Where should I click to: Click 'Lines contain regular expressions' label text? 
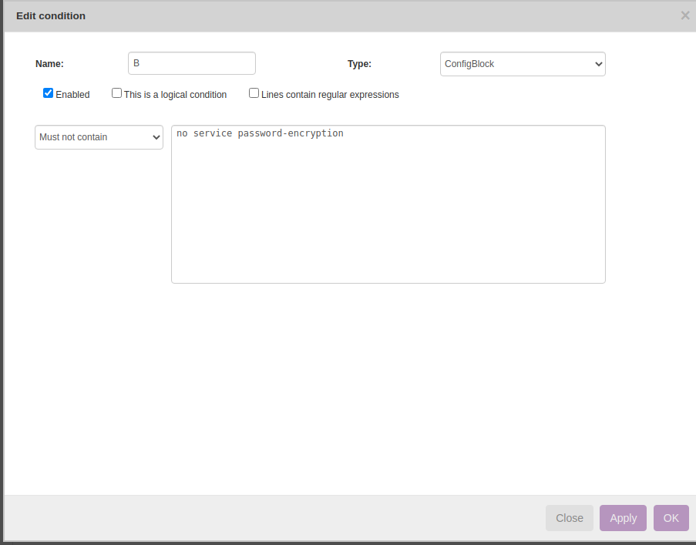330,95
